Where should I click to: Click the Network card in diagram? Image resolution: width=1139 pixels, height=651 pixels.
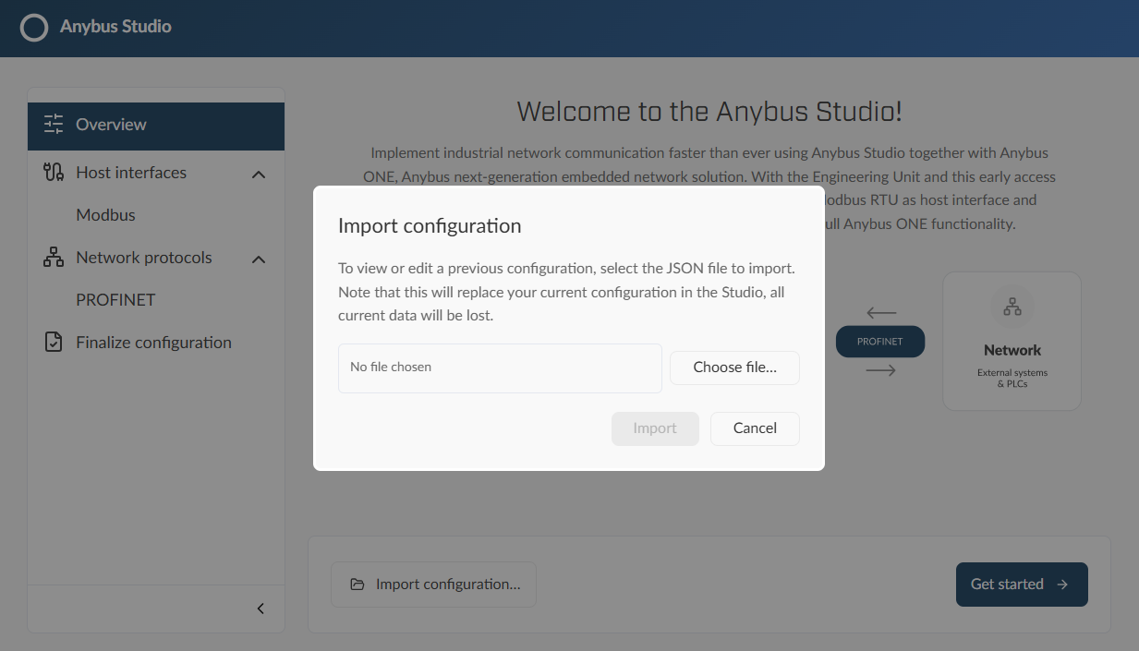pos(1012,341)
